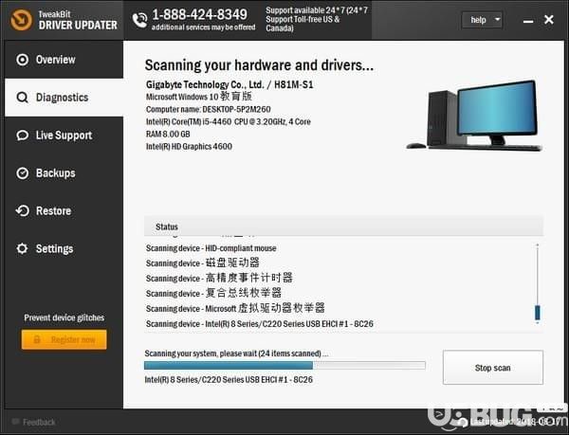This screenshot has width=569, height=435.
Task: Open the Overview section
Action: [x=64, y=60]
